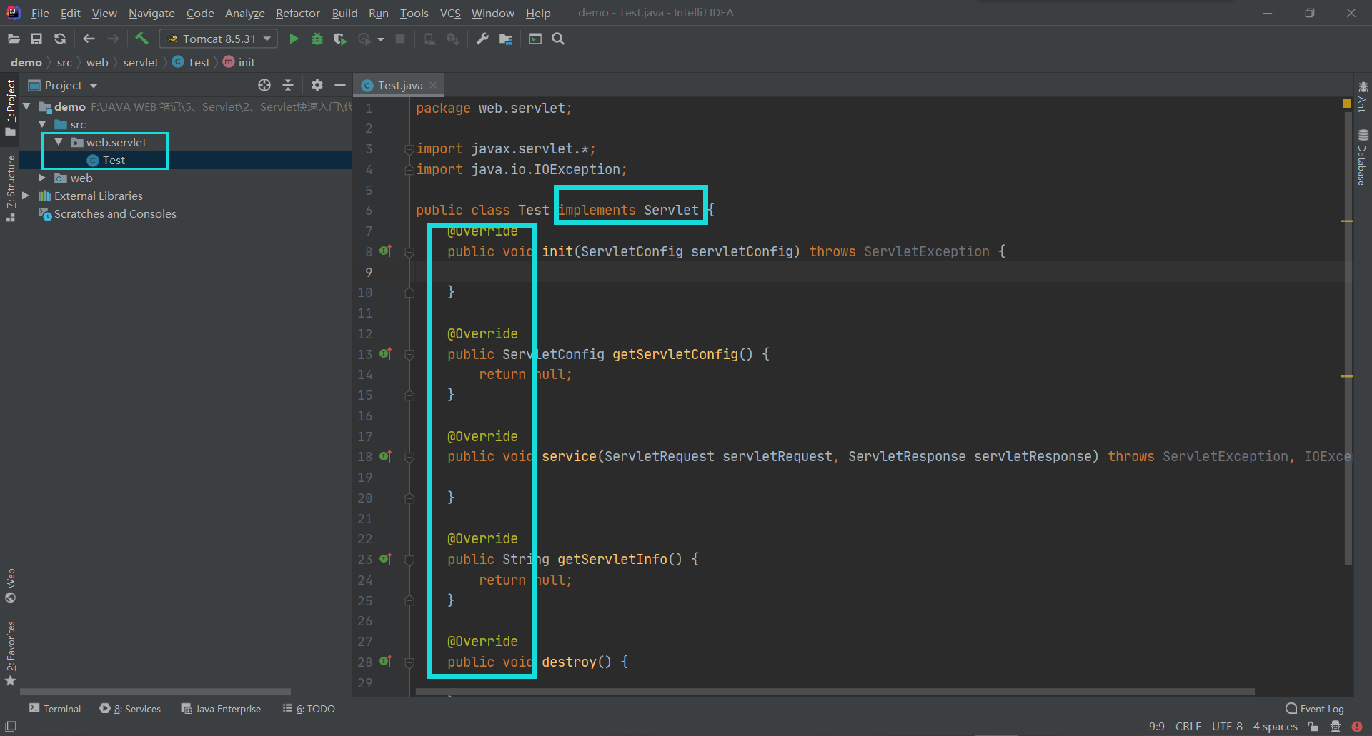Collapse the web.servlet package node
Image resolution: width=1372 pixels, height=736 pixels.
coord(59,142)
